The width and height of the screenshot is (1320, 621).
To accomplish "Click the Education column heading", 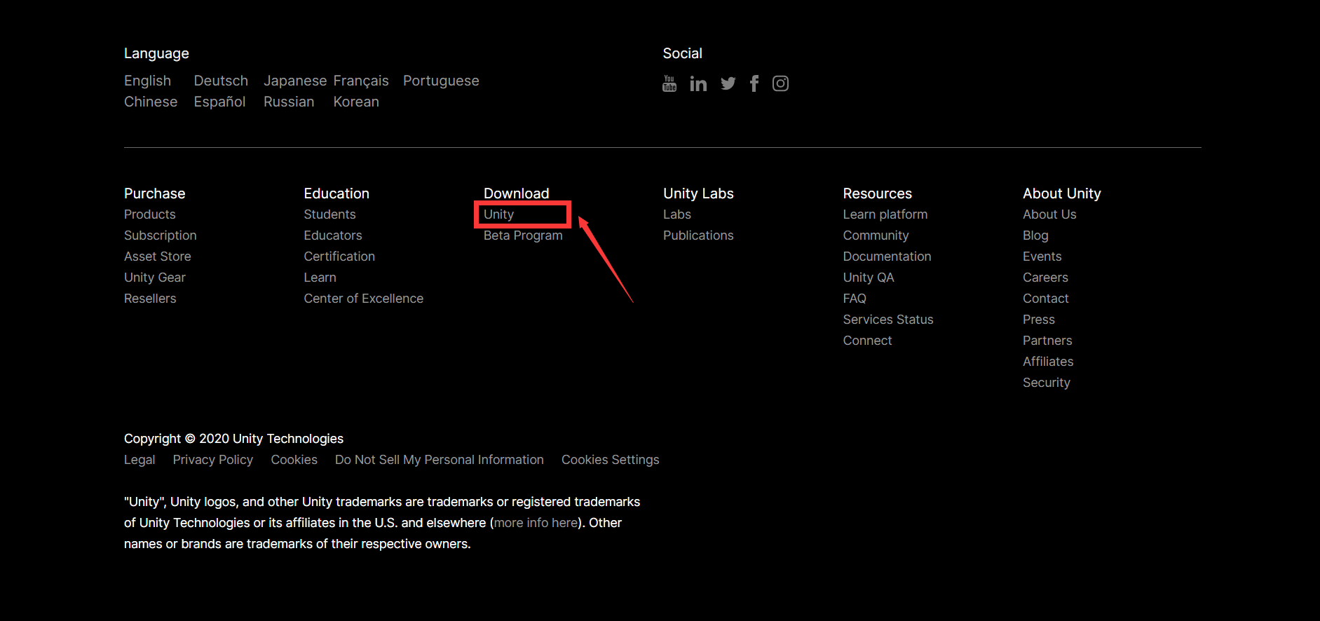I will coord(336,193).
